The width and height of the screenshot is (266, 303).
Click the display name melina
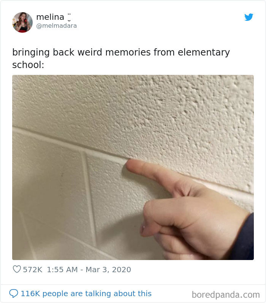(50, 17)
